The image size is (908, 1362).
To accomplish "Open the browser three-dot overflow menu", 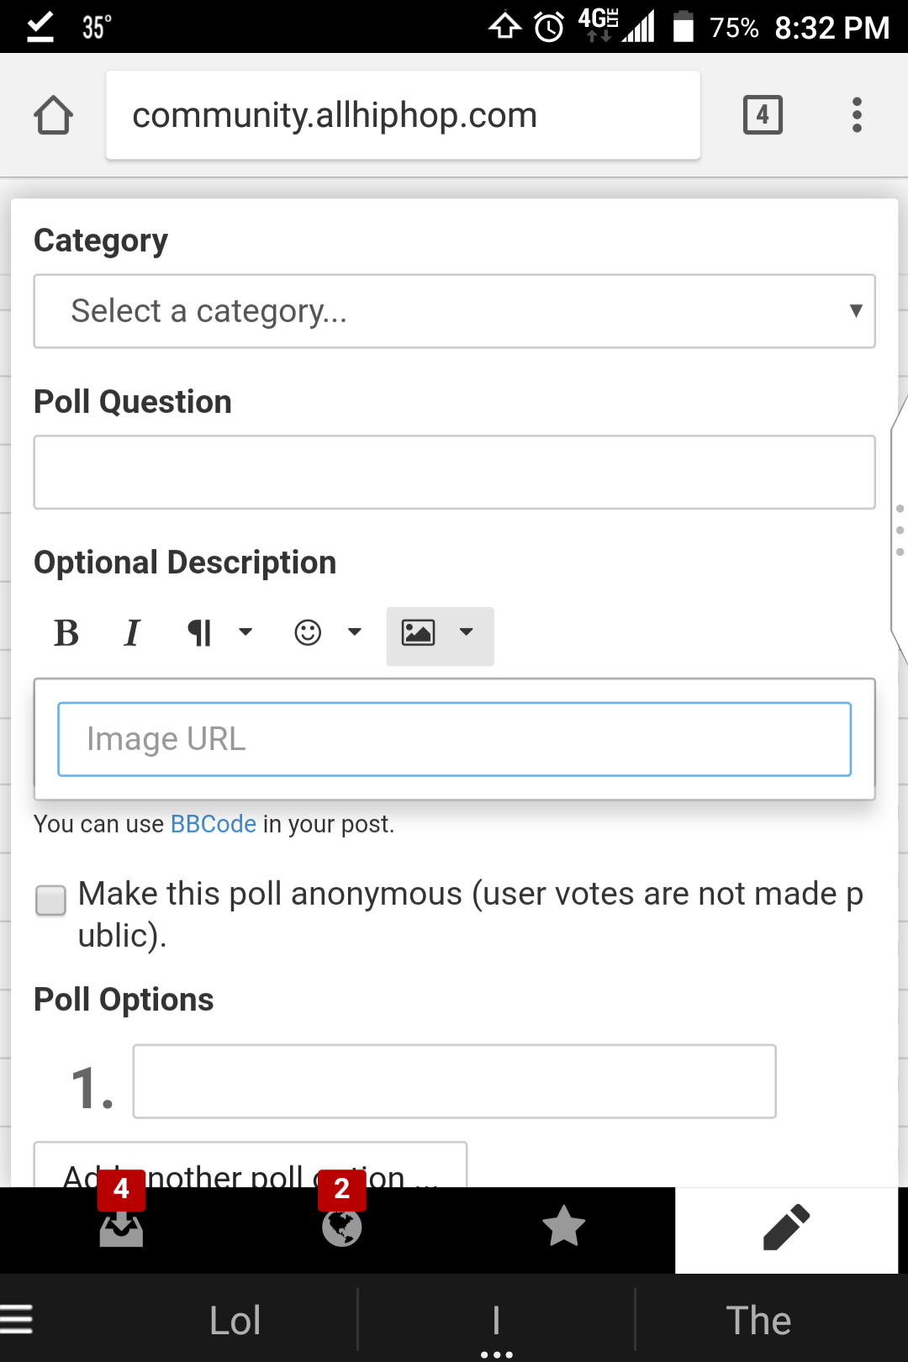I will [857, 115].
